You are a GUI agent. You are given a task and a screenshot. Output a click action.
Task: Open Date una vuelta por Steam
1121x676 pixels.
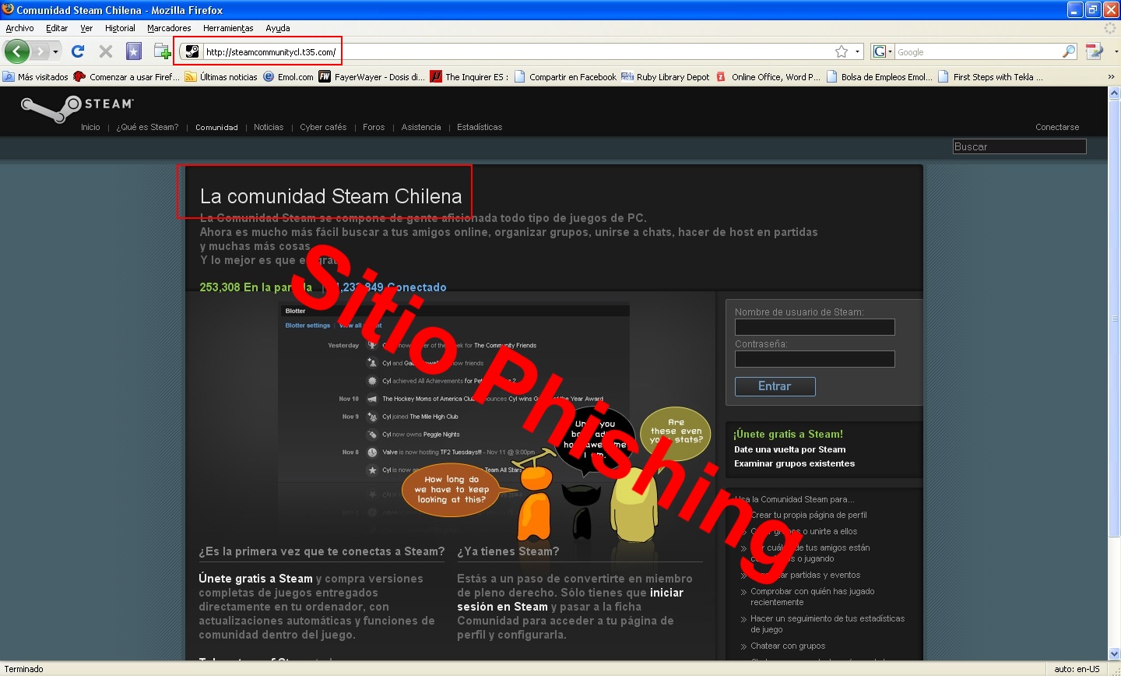tap(789, 449)
